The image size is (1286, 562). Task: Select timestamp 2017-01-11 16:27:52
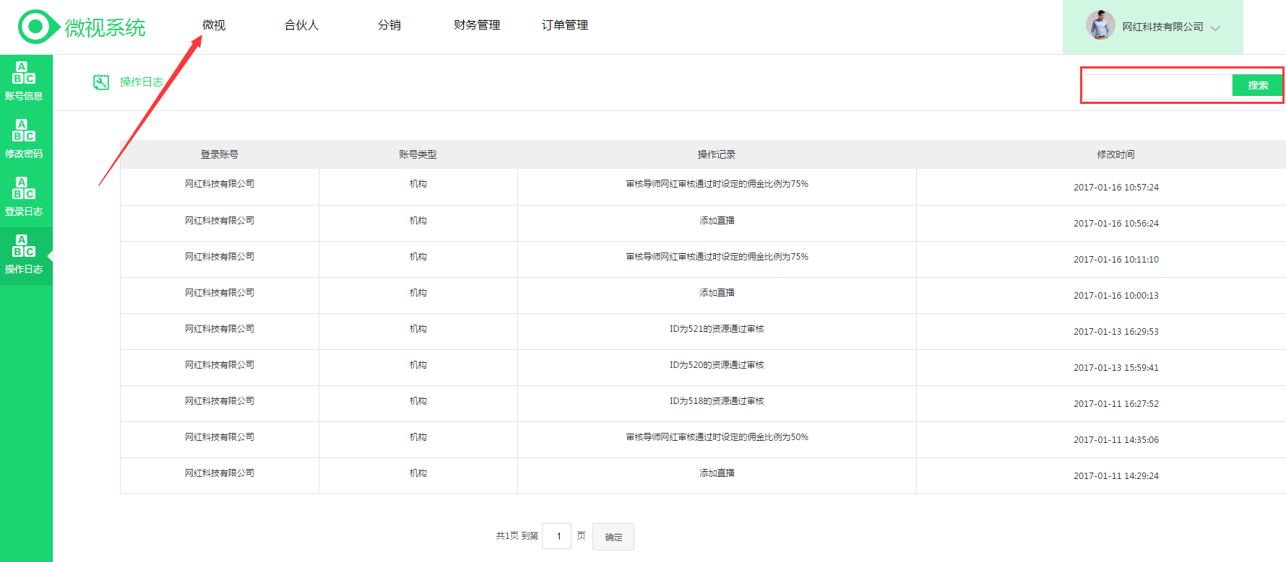pos(1115,403)
